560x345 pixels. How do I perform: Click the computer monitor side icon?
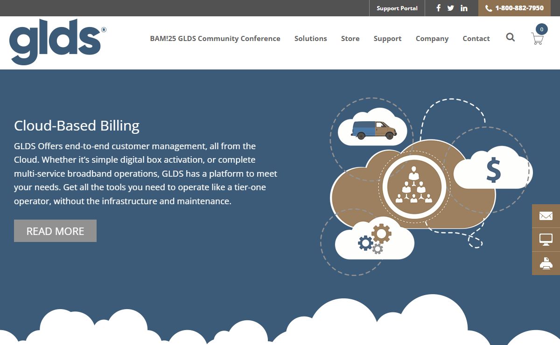click(x=546, y=240)
